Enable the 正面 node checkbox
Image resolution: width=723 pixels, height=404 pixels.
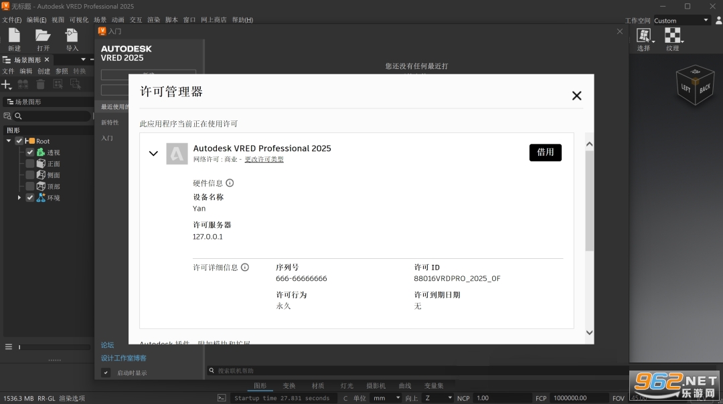coord(30,163)
